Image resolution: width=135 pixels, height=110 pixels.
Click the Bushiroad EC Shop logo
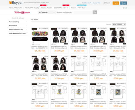pos(22,12)
